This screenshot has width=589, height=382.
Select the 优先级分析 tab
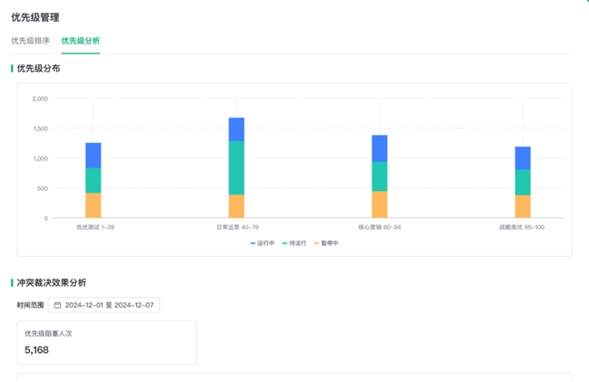pos(81,41)
